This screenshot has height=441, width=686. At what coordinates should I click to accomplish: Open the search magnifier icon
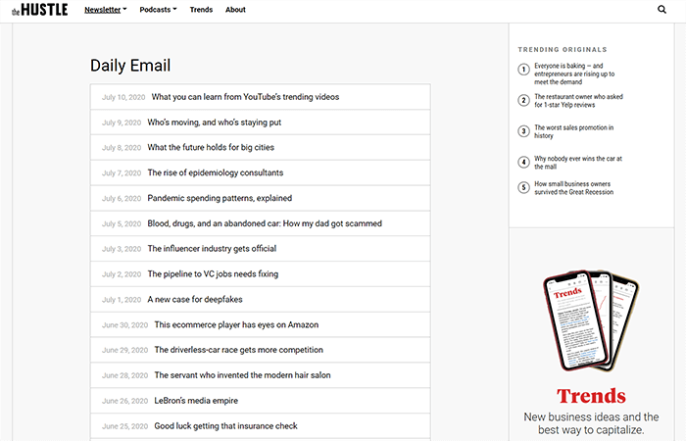pos(661,9)
